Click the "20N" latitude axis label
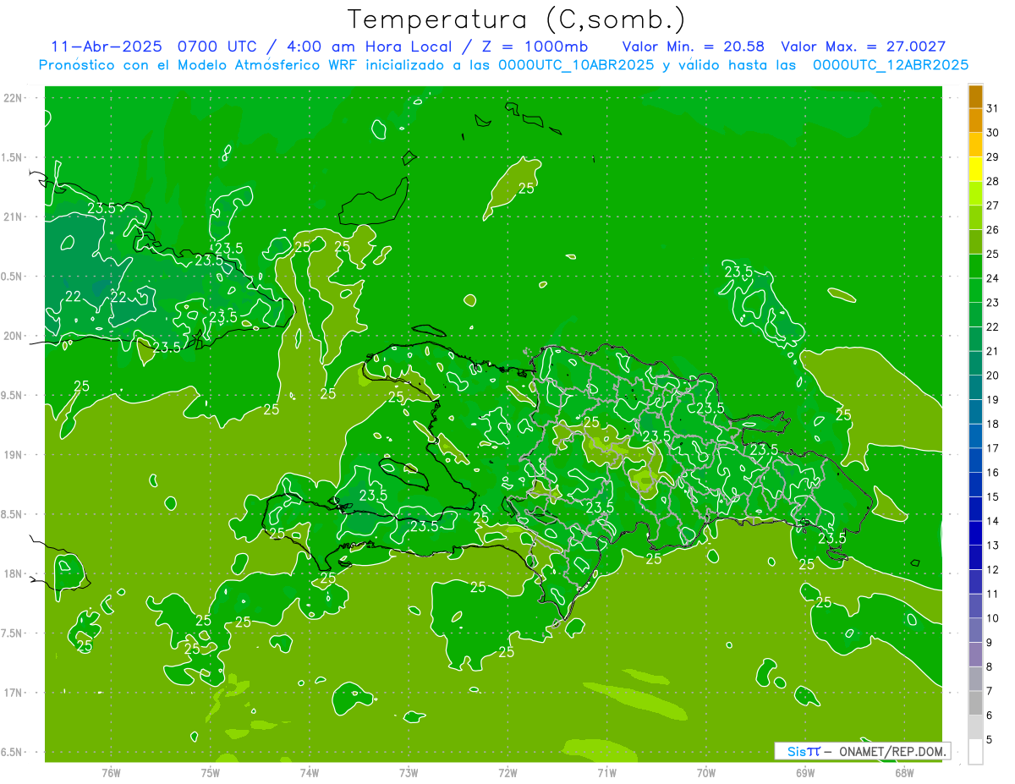Viewport: 1015px width, 784px height. (13, 336)
